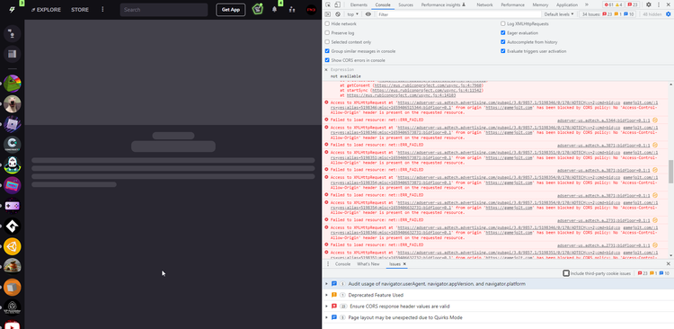Focus the Game Jolt Search field
The height and width of the screenshot is (329, 674).
point(164,10)
